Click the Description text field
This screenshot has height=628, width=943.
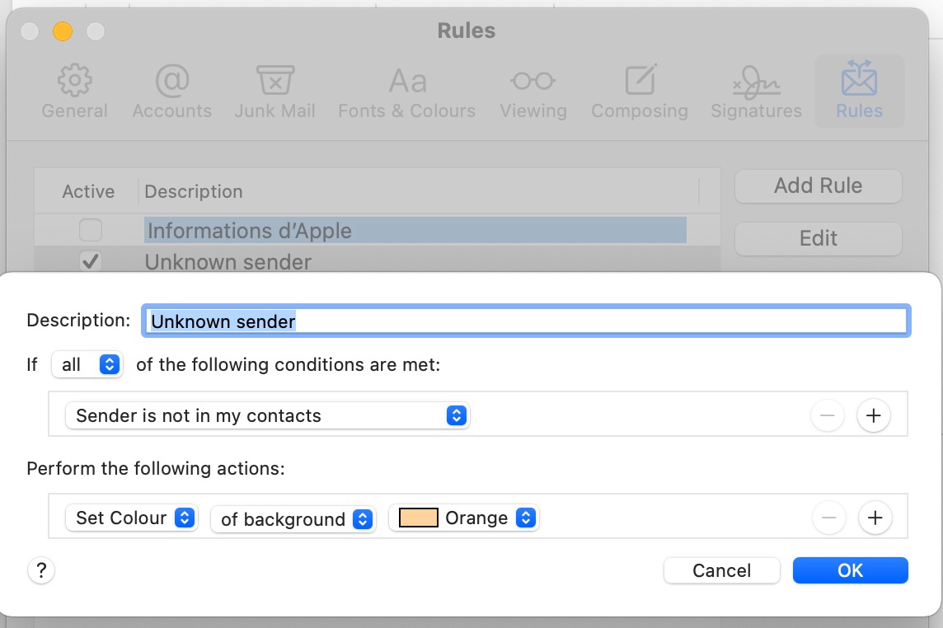526,321
